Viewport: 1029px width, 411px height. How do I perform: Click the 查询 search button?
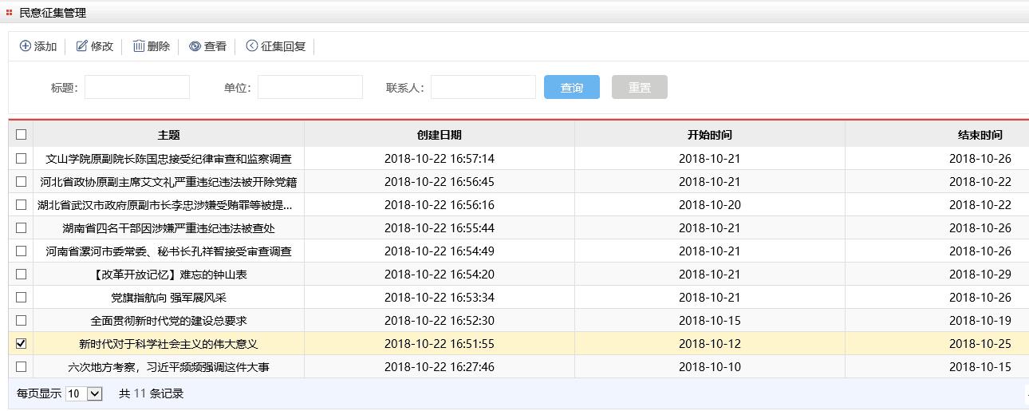[x=572, y=87]
